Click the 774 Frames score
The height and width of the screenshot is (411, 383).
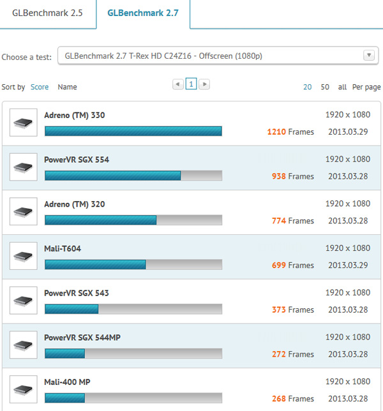pos(293,221)
